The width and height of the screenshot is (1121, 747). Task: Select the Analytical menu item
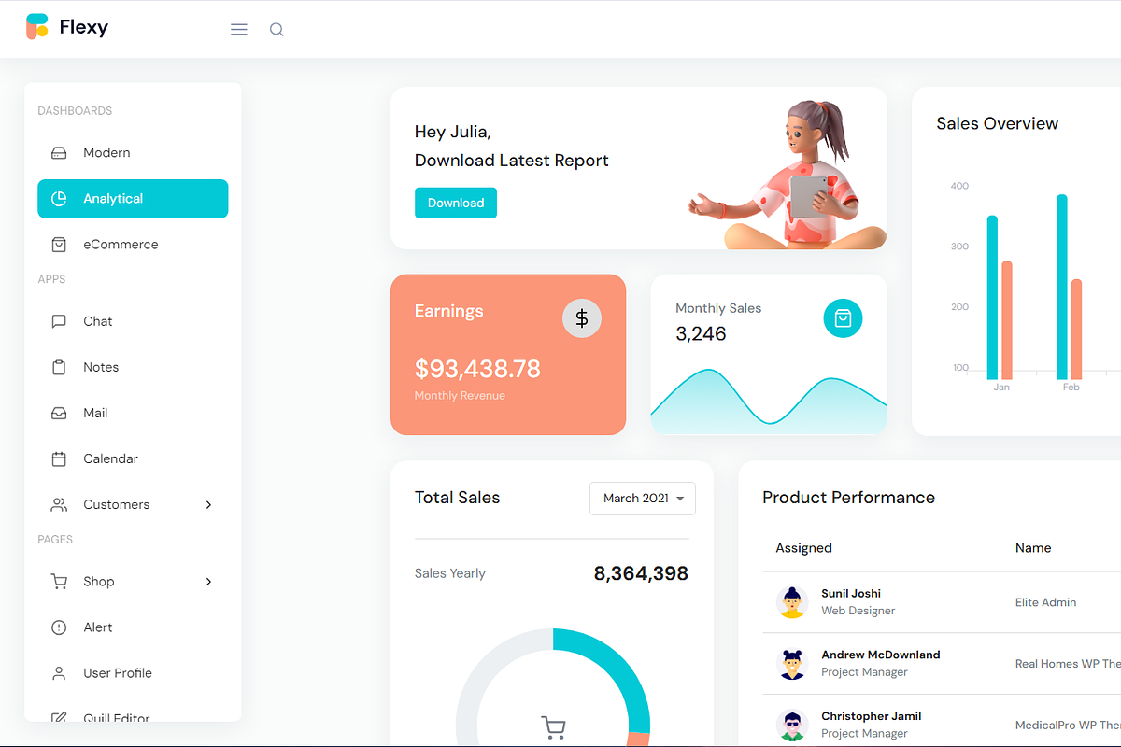coord(133,199)
